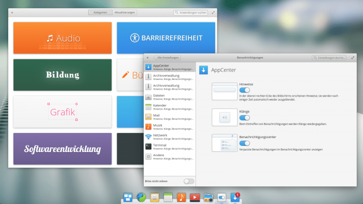Image resolution: width=363 pixels, height=204 pixels.
Task: Go back to Alle Einstellungen
Action: 167,58
